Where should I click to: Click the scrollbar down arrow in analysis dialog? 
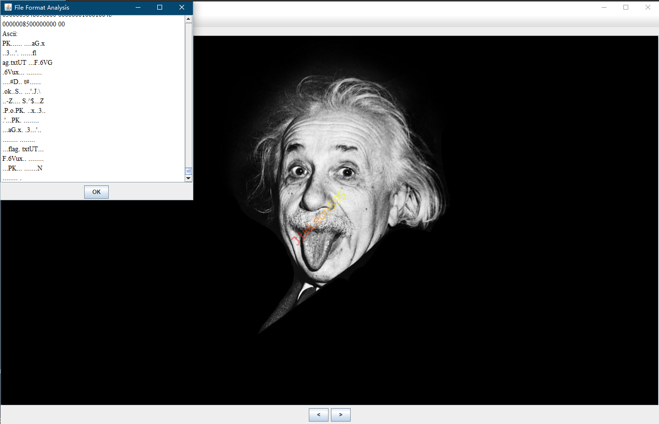pyautogui.click(x=189, y=178)
